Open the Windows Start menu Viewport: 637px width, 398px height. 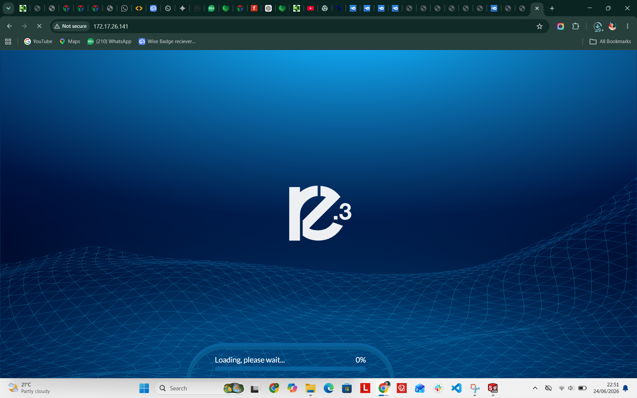click(144, 388)
